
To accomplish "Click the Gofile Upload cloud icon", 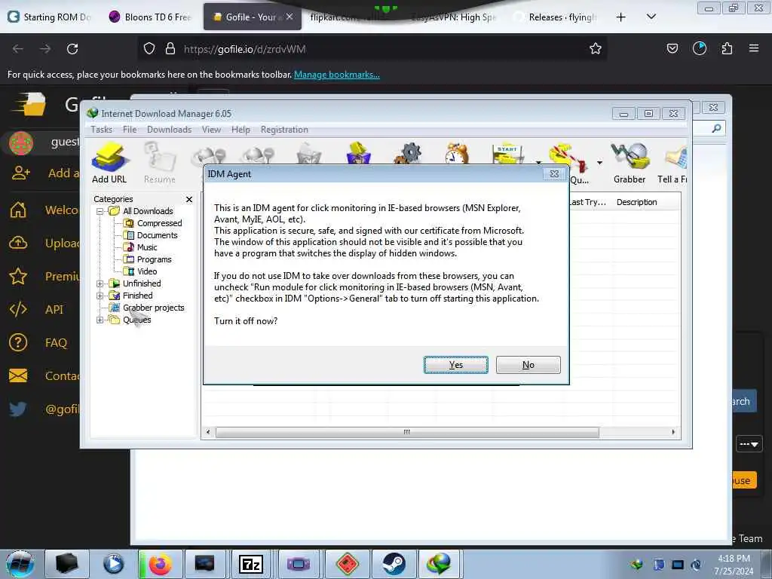I will [x=18, y=243].
